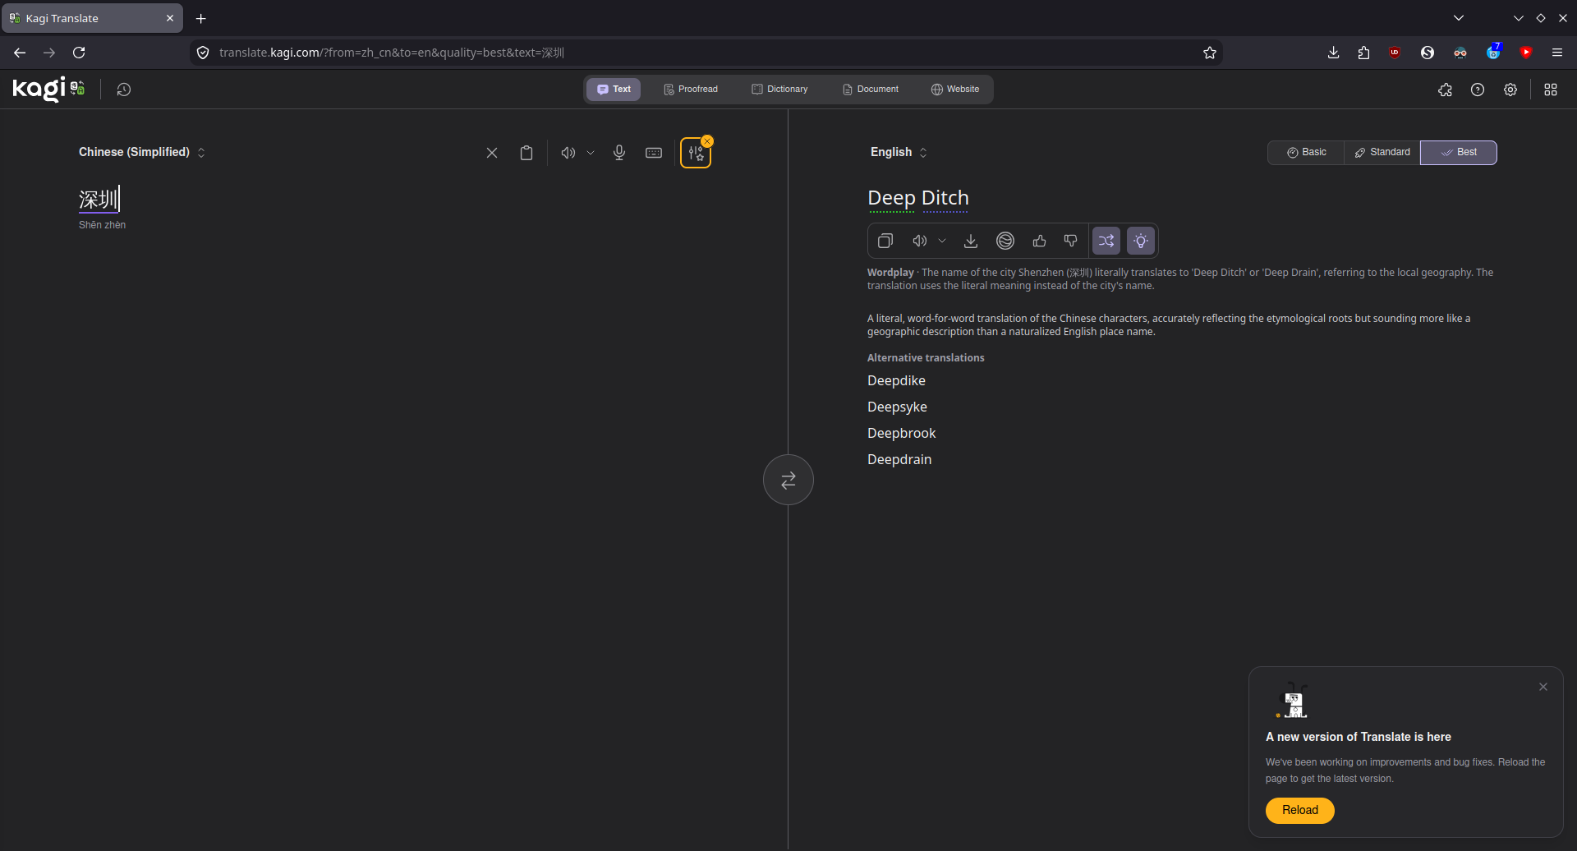Open browser downloads panel
This screenshot has height=851, width=1577.
coord(1333,53)
